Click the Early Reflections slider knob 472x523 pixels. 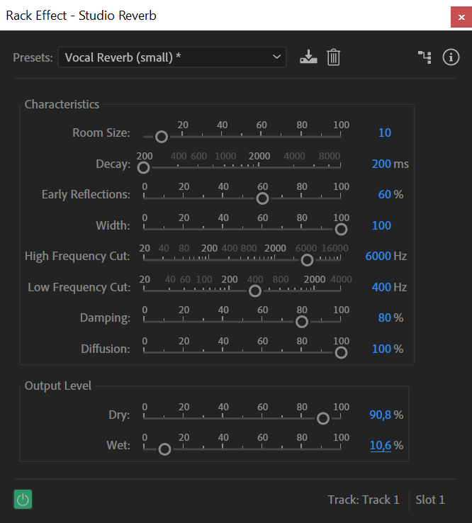coord(262,198)
